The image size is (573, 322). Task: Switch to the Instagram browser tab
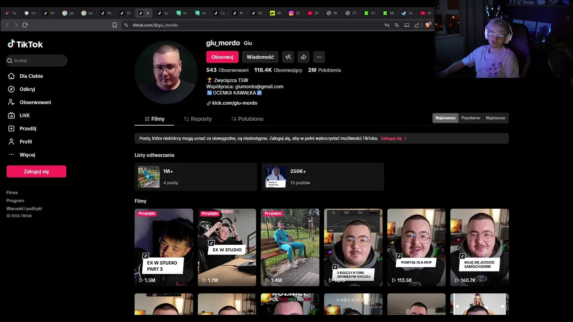295,13
